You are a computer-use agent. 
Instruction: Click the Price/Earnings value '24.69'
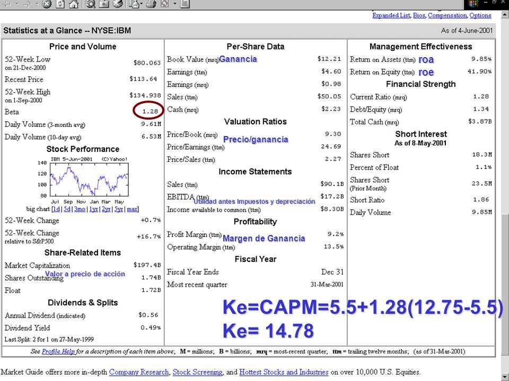(331, 147)
